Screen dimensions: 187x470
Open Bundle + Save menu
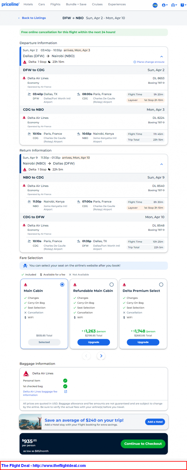coord(76,4)
